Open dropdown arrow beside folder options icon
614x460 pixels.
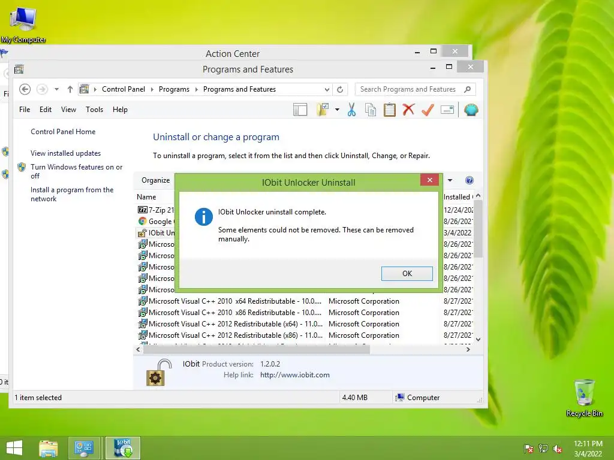coord(337,110)
